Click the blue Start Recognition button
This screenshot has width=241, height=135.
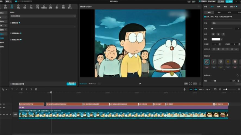(x=71, y=84)
